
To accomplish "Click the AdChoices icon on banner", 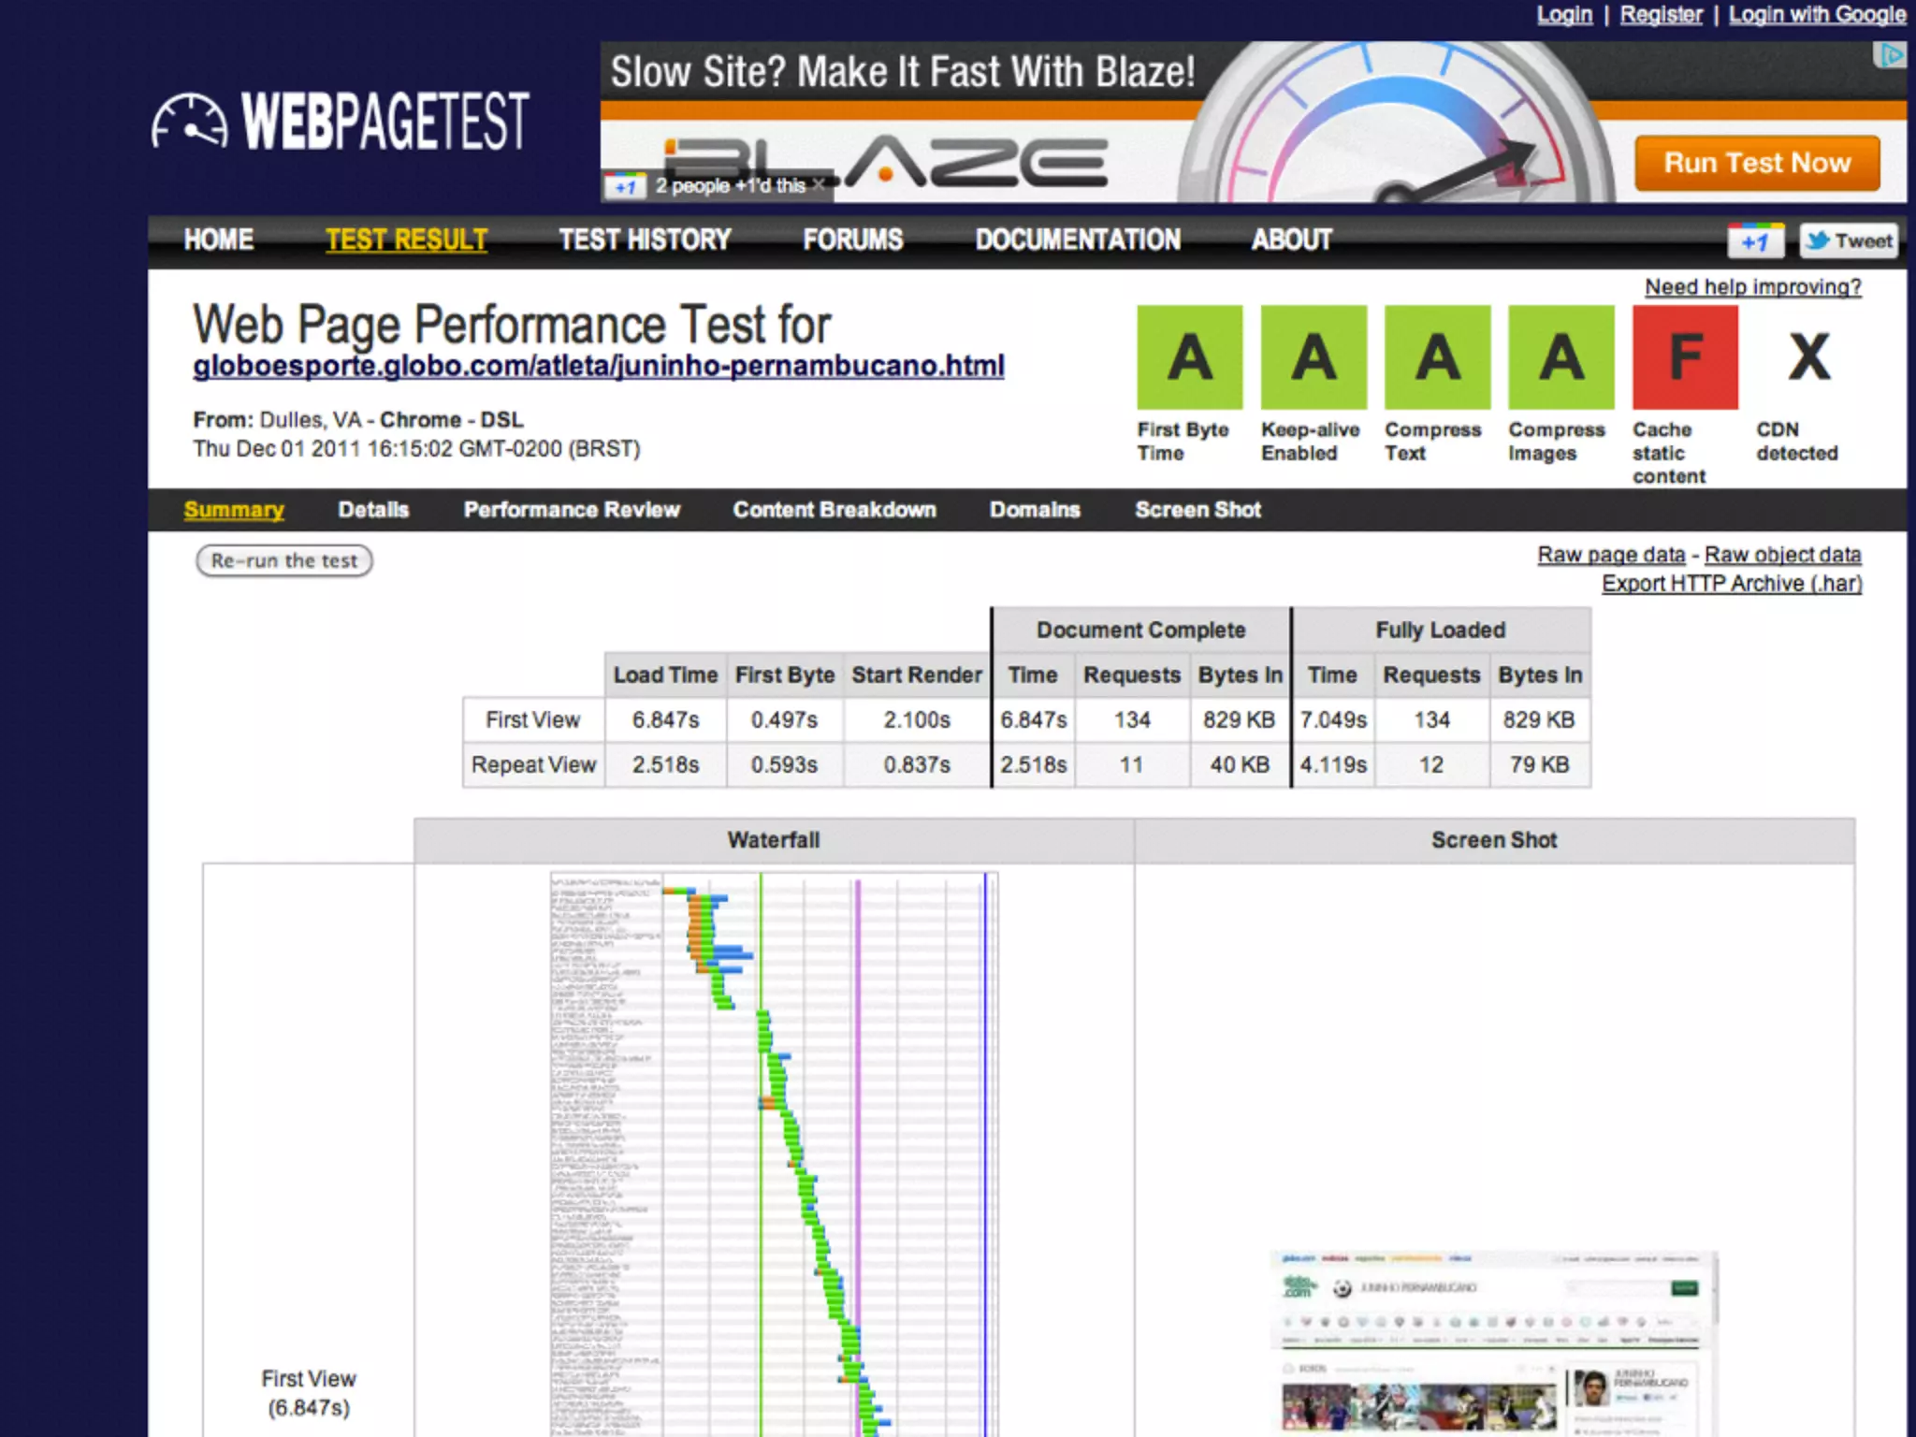I will coord(1891,56).
